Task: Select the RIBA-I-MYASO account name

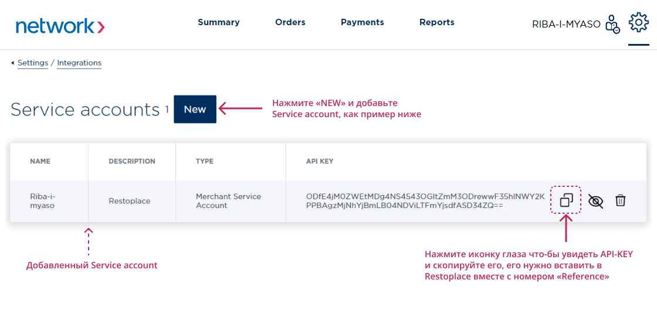Action: click(566, 25)
